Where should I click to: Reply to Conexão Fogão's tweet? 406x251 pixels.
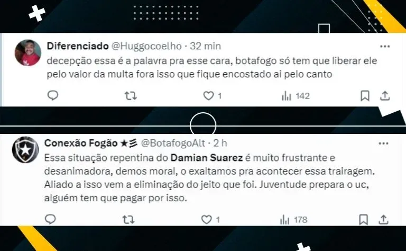[51, 219]
